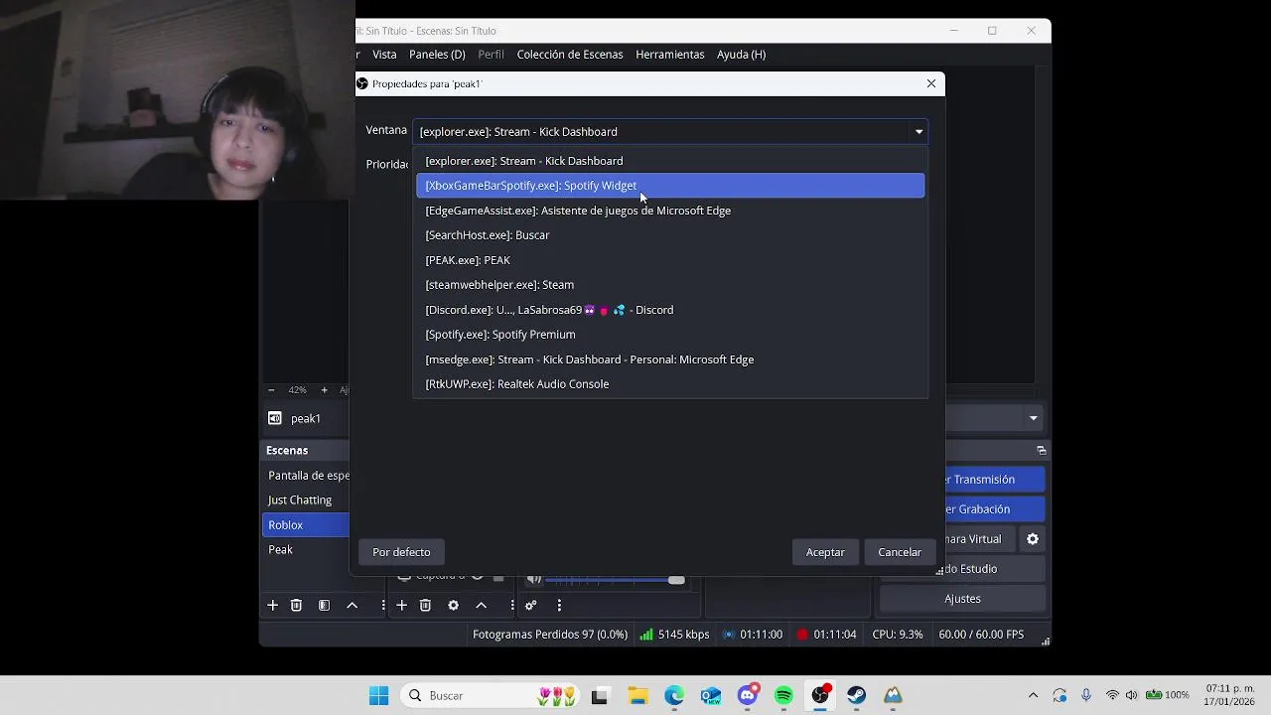The height and width of the screenshot is (715, 1271).
Task: Open sources toolbar three-dot overflow menu
Action: click(x=512, y=605)
